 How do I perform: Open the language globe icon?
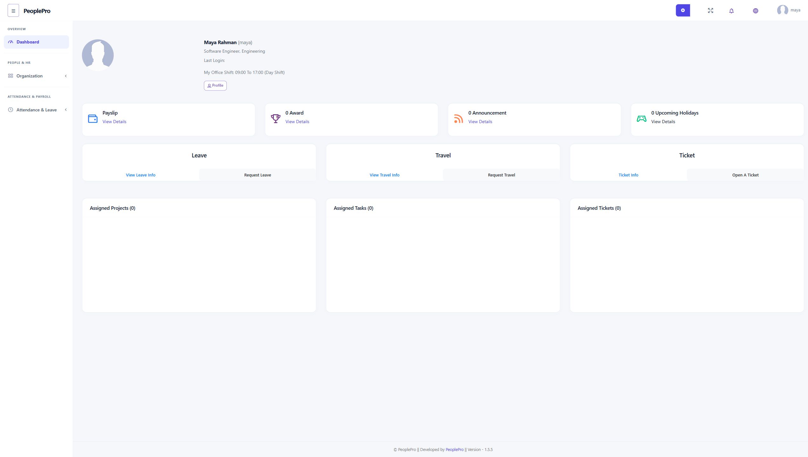pyautogui.click(x=756, y=11)
